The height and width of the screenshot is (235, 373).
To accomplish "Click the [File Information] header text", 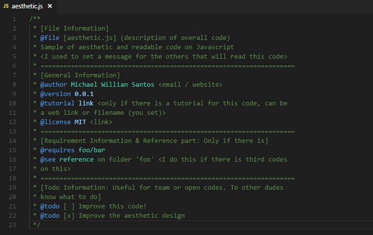I will (x=75, y=29).
